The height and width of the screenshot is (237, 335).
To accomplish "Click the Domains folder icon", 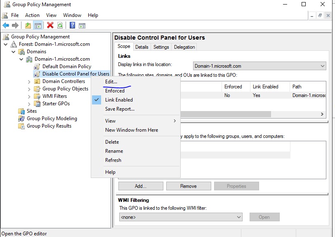I will coord(21,52).
